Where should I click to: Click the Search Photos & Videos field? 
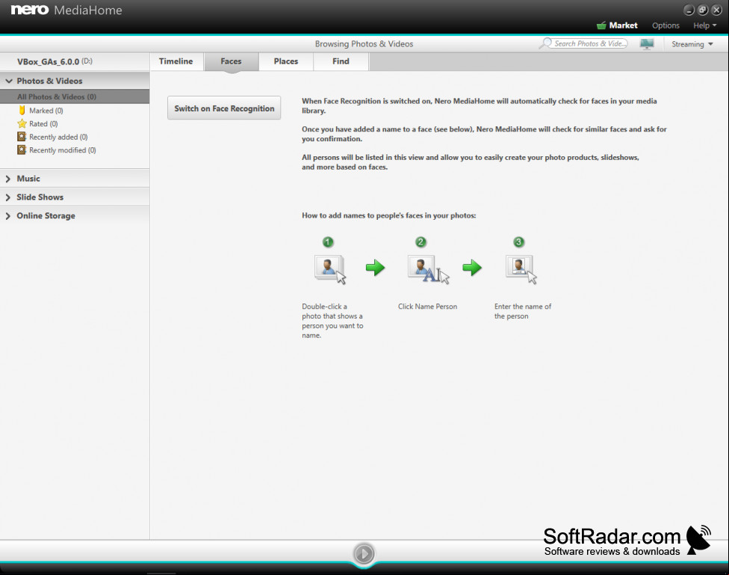tap(590, 43)
